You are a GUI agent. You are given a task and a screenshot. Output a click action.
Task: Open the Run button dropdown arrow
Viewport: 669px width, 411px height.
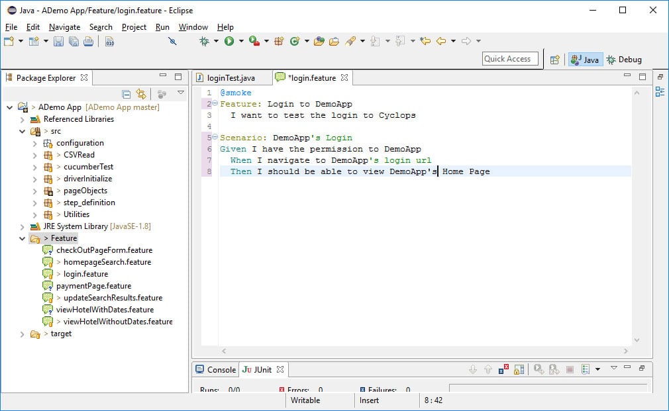click(x=241, y=41)
